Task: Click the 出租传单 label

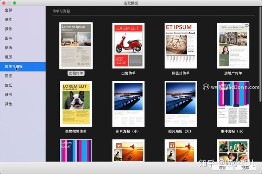Action: [76, 73]
